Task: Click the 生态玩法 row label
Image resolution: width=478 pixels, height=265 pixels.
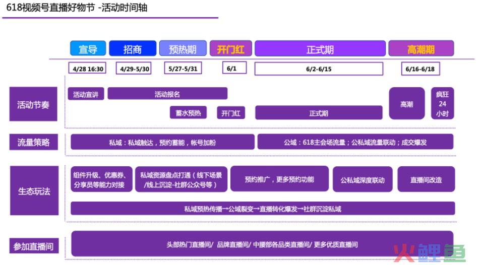Action: pyautogui.click(x=34, y=190)
